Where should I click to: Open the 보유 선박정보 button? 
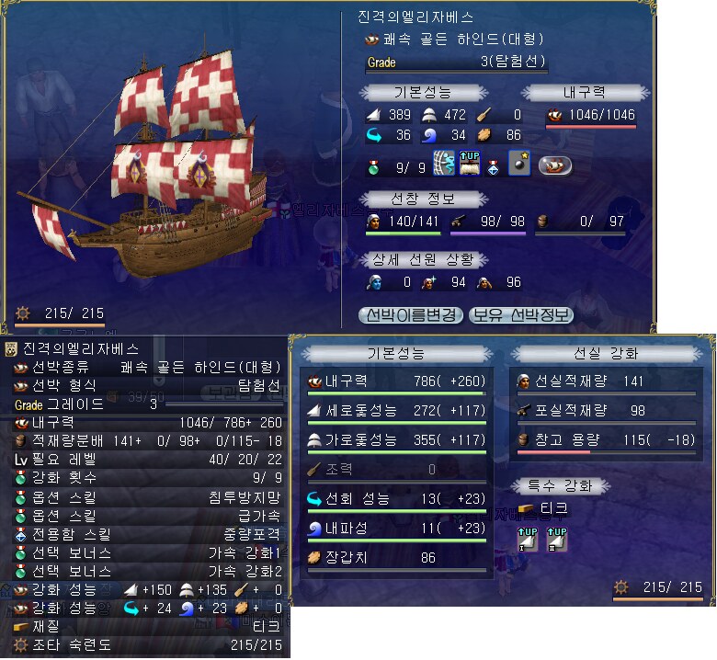(x=521, y=314)
